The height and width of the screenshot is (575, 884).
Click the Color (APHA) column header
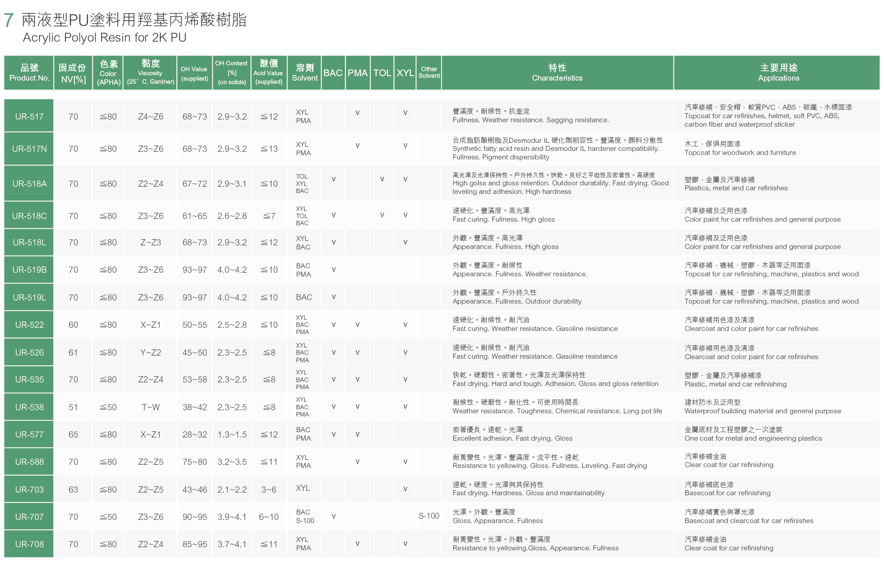click(x=108, y=73)
